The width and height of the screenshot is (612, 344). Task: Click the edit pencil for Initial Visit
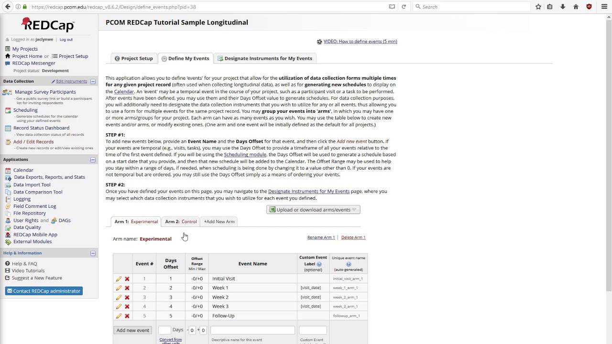tap(119, 279)
